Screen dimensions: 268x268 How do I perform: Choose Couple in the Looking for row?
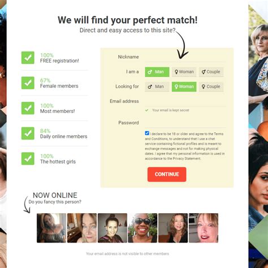click(x=211, y=87)
